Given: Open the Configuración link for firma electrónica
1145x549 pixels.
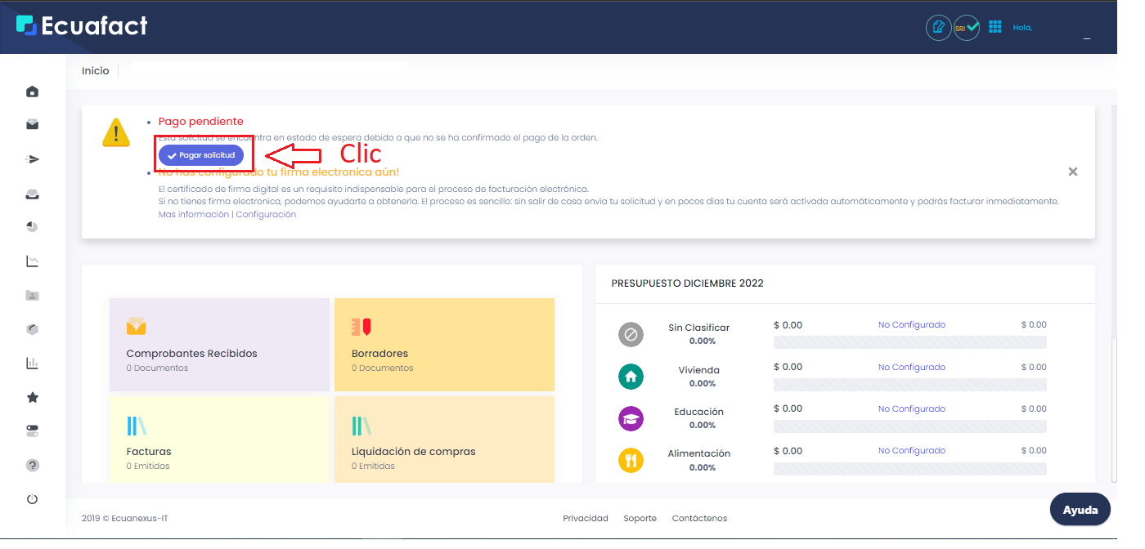Looking at the screenshot, I should coord(267,213).
